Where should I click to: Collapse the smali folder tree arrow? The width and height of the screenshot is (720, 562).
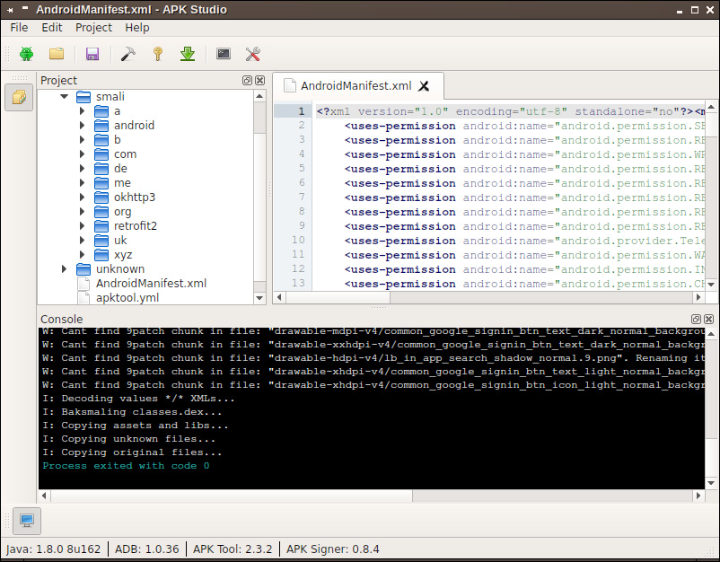[65, 96]
